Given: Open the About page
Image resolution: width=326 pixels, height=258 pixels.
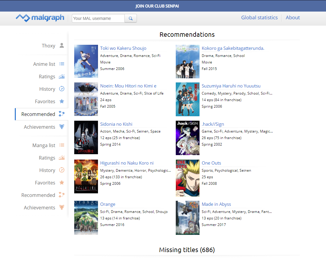Looking at the screenshot, I should pyautogui.click(x=292, y=18).
